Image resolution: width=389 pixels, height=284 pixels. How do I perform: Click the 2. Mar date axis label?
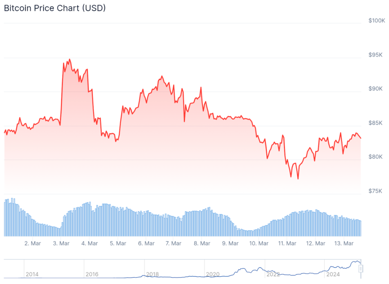click(33, 243)
